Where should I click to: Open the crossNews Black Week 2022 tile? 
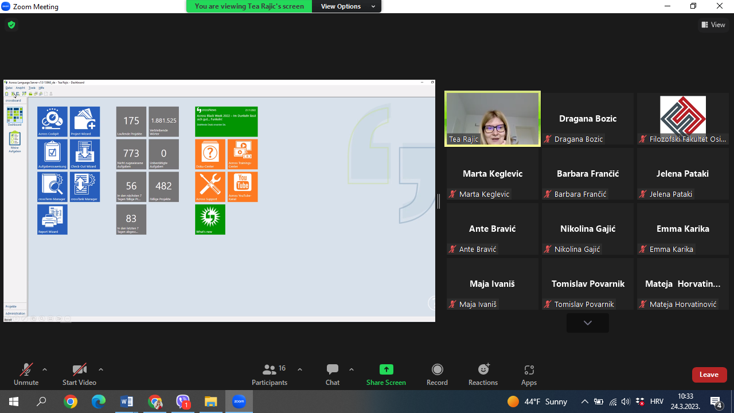tap(227, 122)
